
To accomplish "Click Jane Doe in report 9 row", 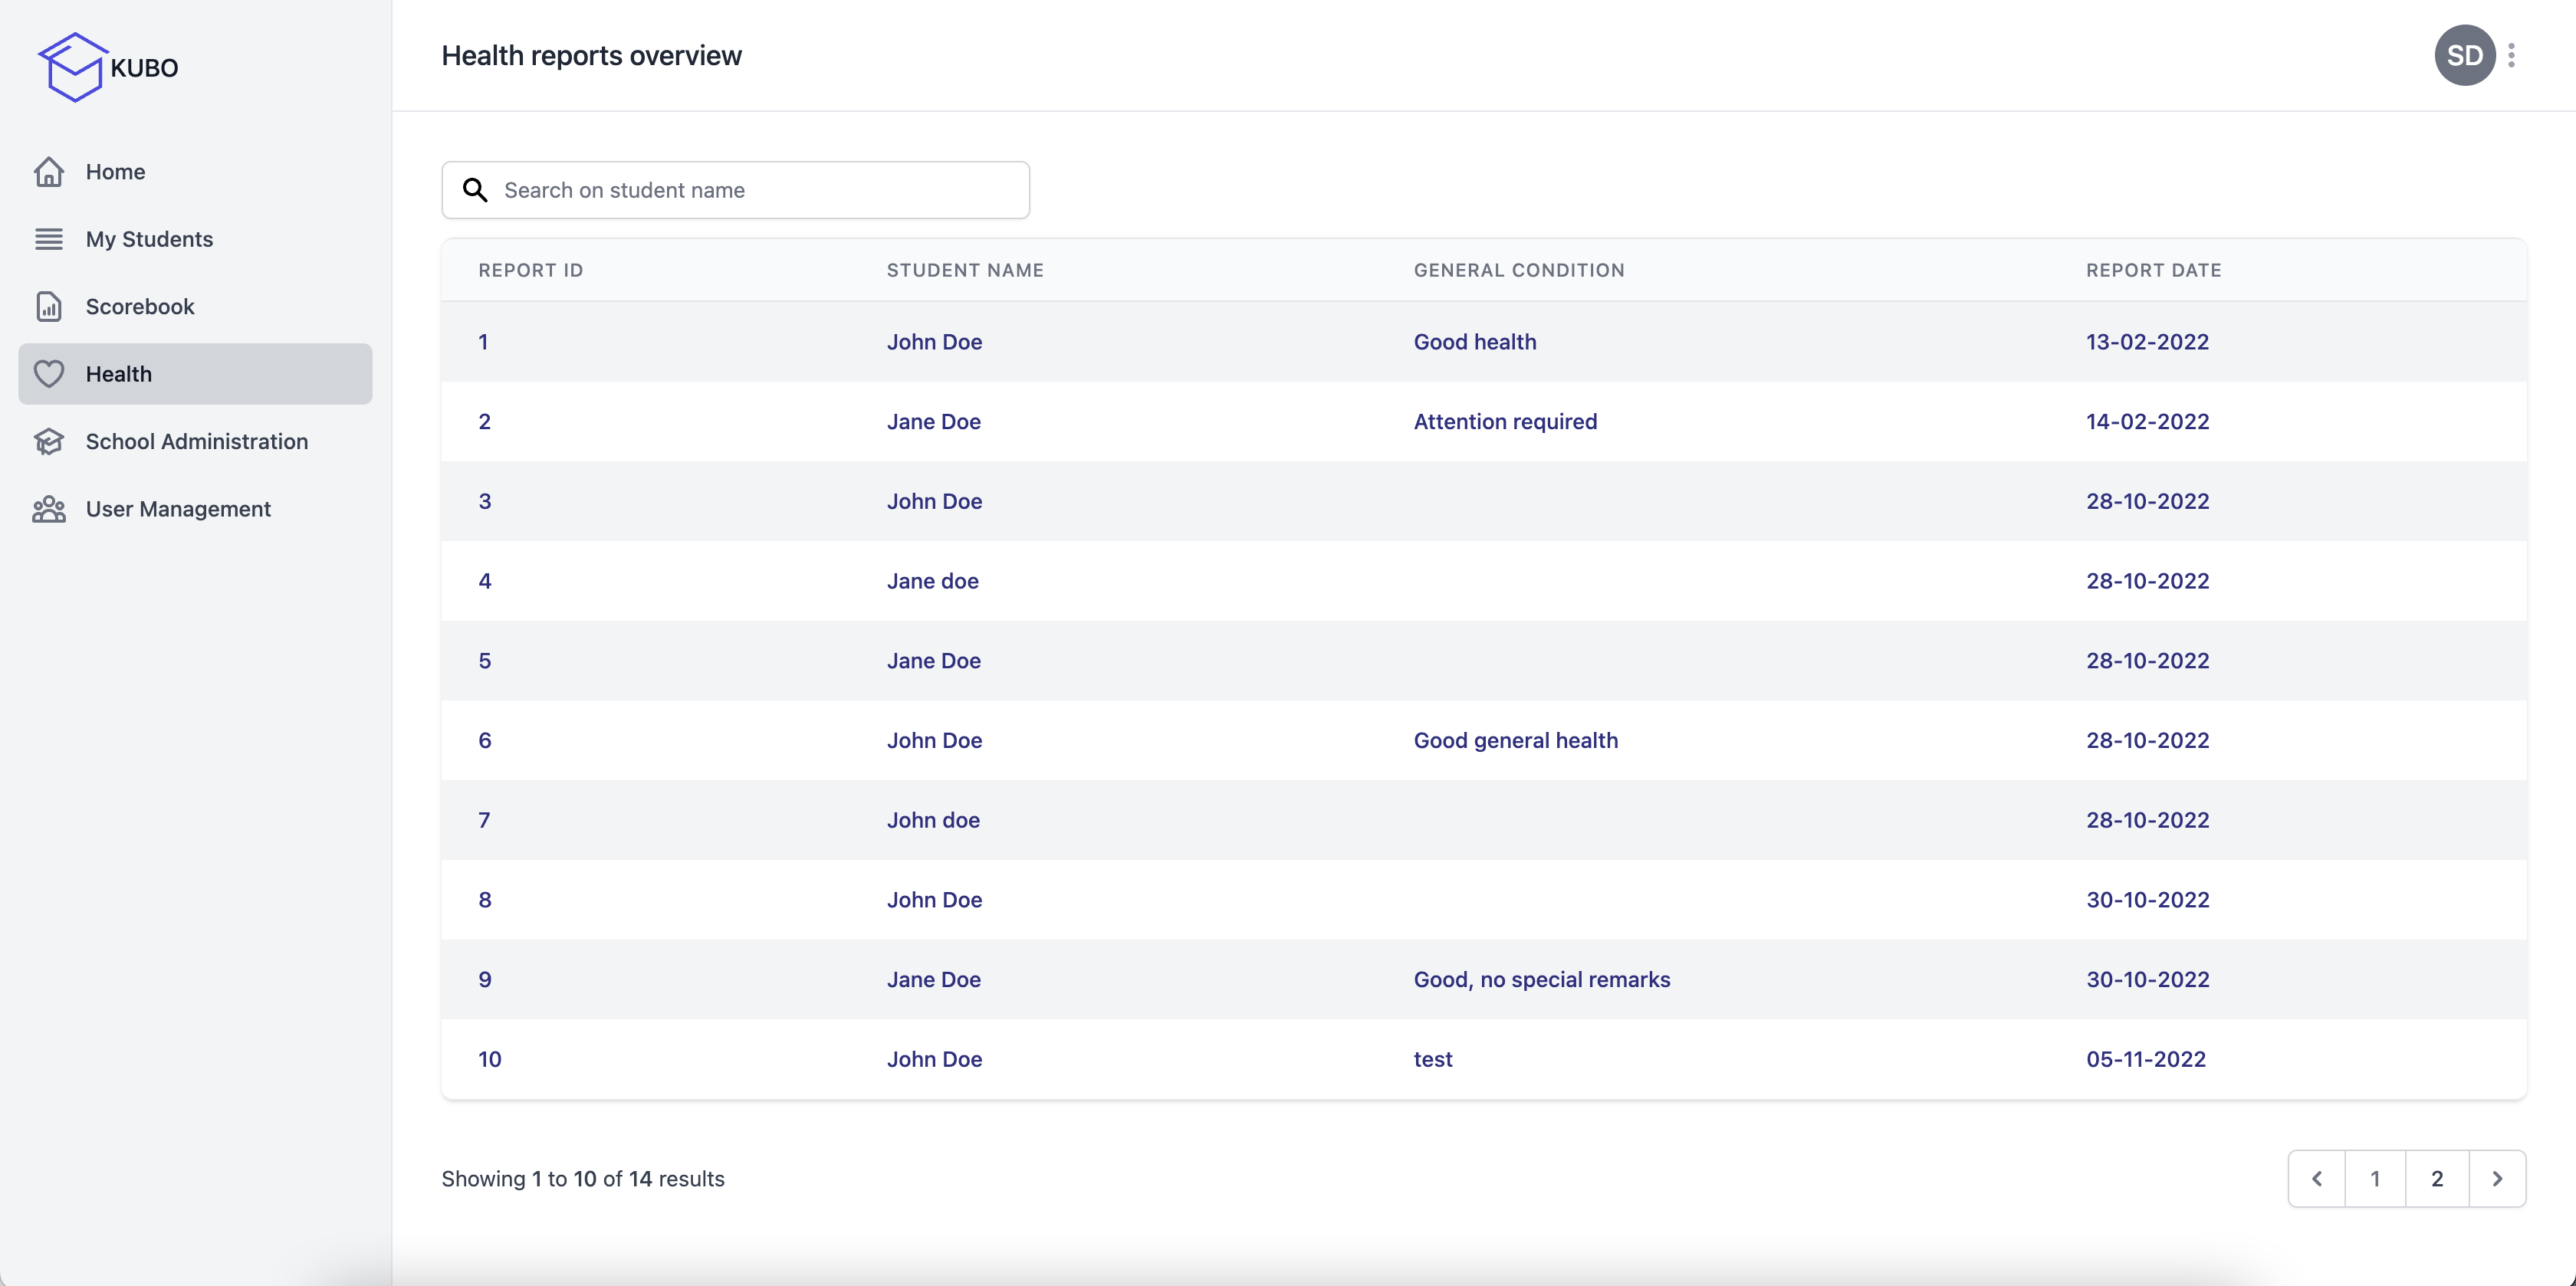I will click(933, 979).
